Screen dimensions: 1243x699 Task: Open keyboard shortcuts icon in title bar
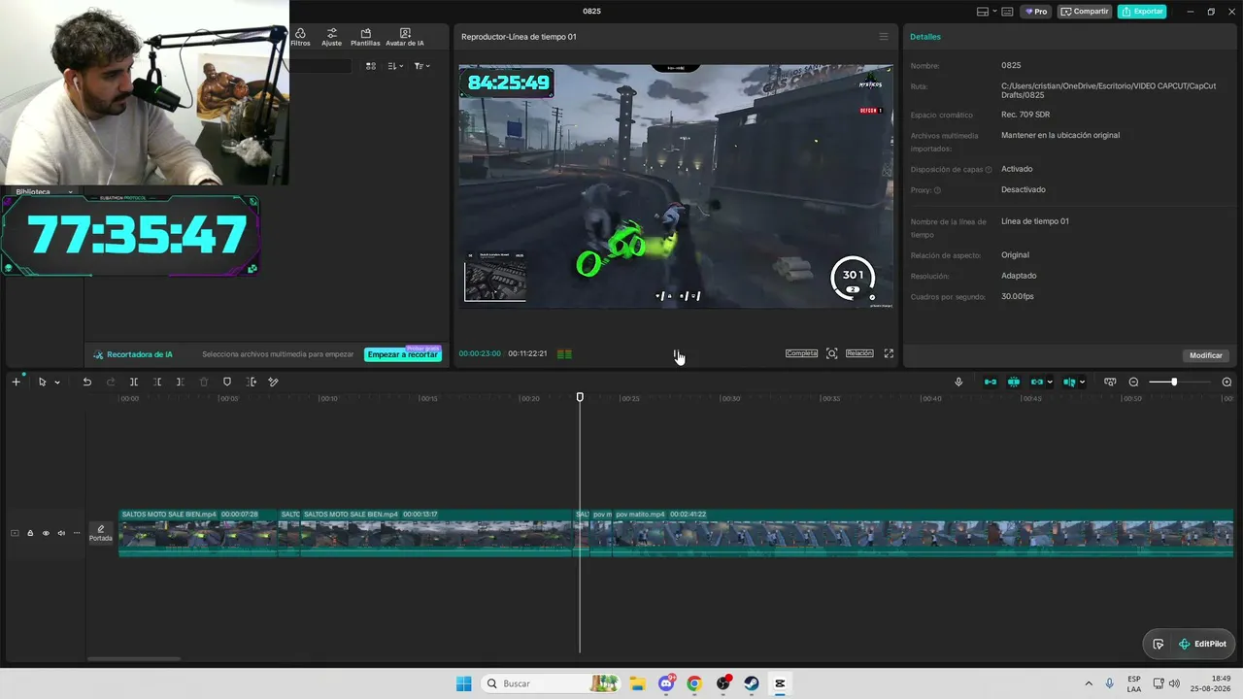pyautogui.click(x=1007, y=12)
